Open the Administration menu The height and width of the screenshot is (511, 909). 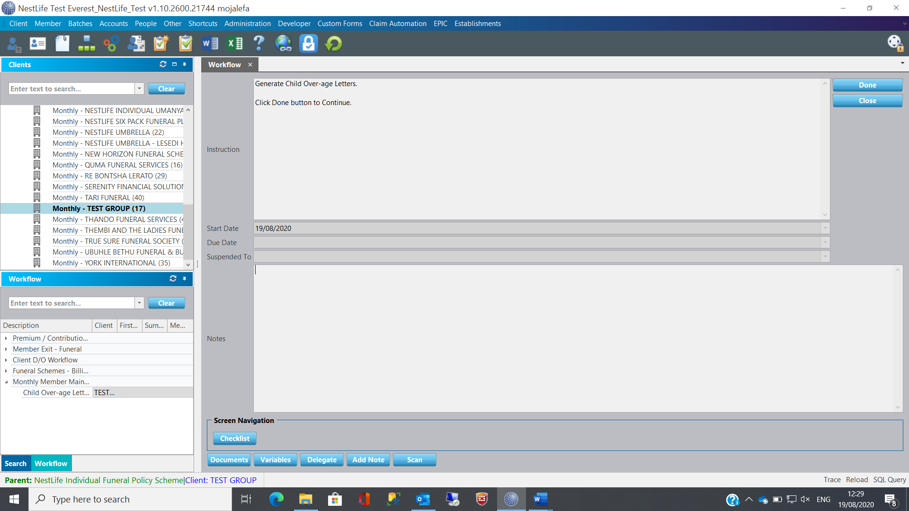pos(248,24)
